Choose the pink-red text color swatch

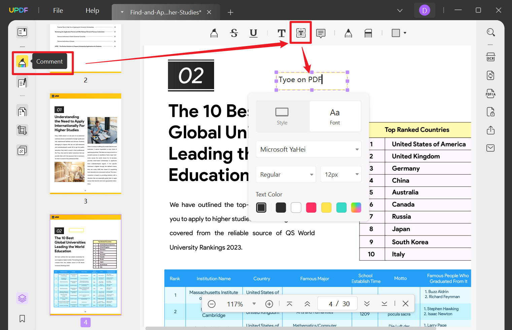click(311, 208)
